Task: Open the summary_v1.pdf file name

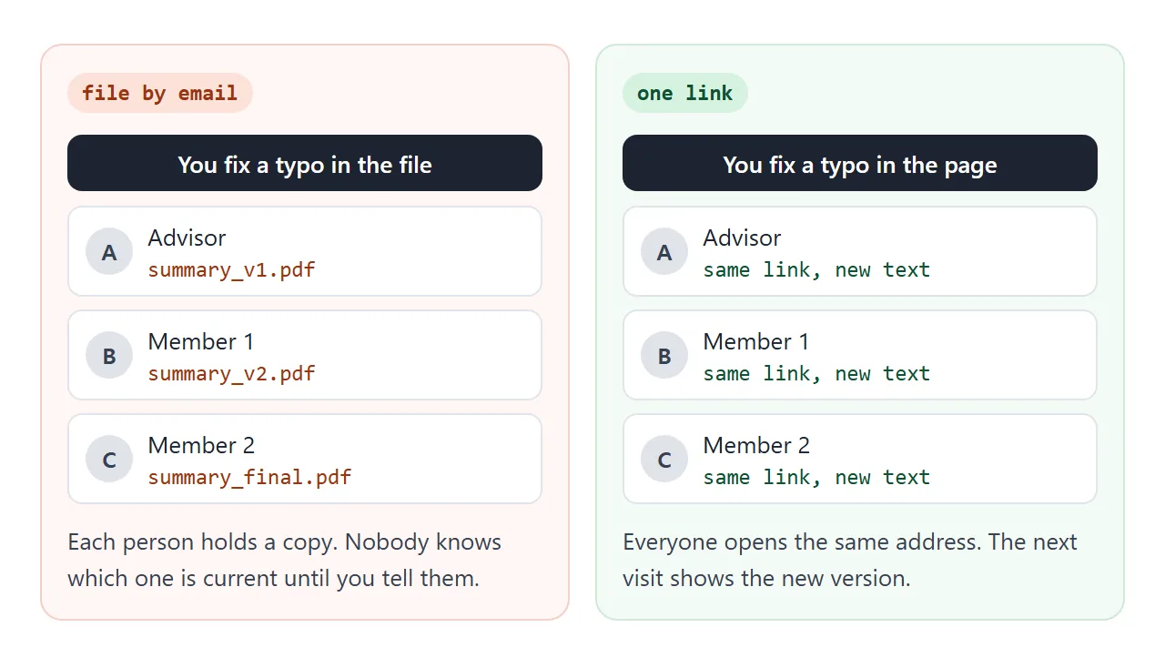Action: pyautogui.click(x=232, y=270)
